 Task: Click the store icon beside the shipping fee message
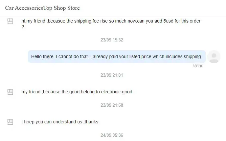pos(10,21)
